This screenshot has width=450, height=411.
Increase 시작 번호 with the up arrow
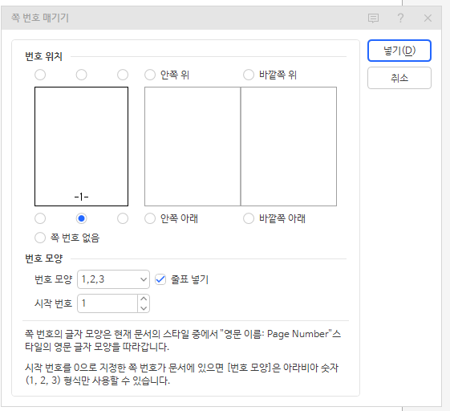click(144, 299)
